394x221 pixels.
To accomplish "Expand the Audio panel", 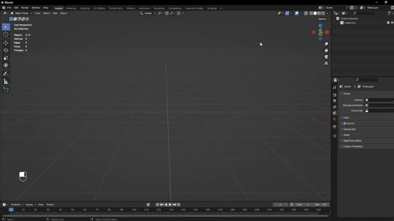I will pyautogui.click(x=347, y=135).
